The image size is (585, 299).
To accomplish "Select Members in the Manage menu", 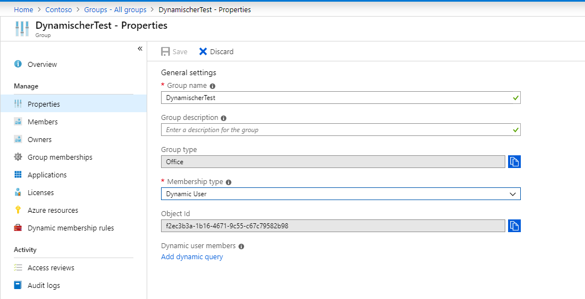I will click(43, 122).
